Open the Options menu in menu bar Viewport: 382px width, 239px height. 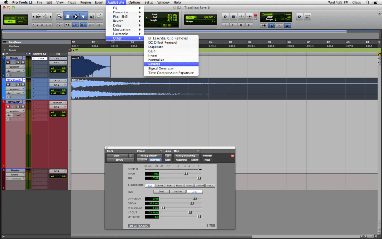(x=134, y=3)
